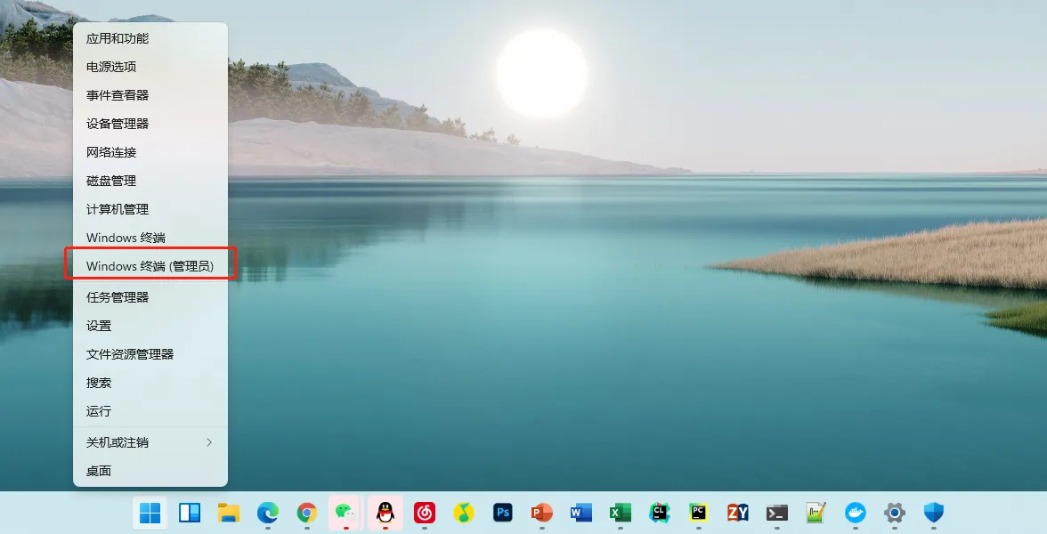The width and height of the screenshot is (1047, 534).
Task: Open CLion from the taskbar
Action: [x=659, y=513]
